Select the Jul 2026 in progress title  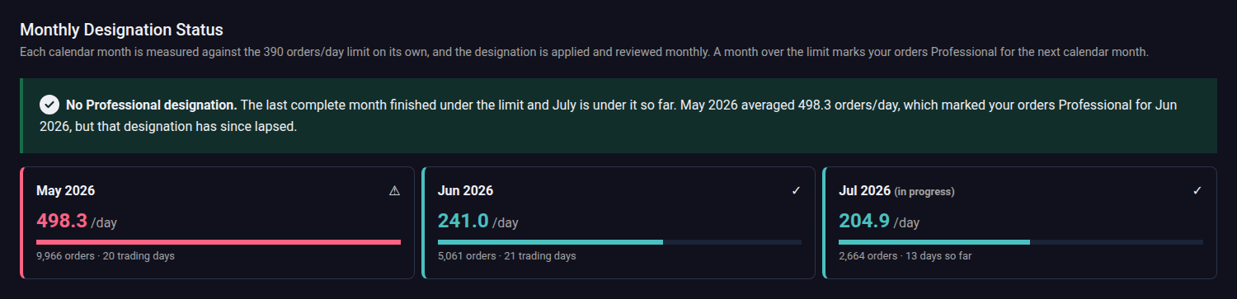(896, 191)
